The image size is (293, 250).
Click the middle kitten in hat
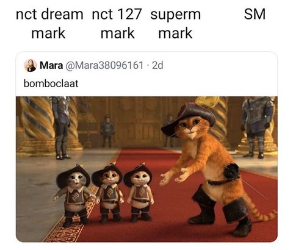(108, 192)
